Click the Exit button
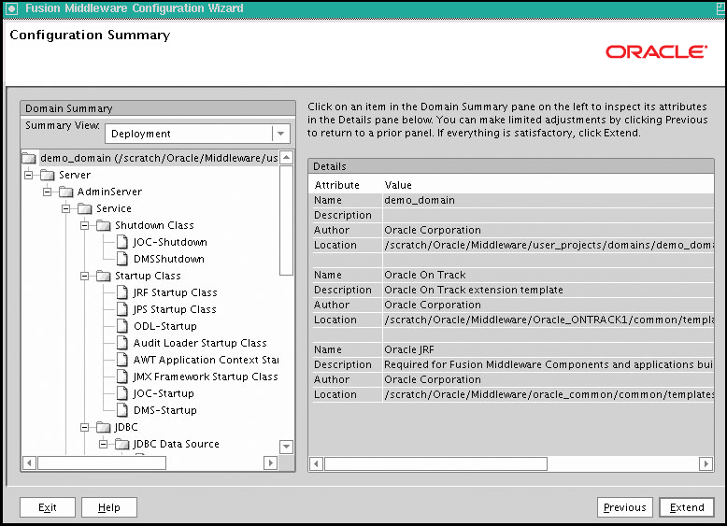Viewport: 727px width, 526px height. coord(48,507)
